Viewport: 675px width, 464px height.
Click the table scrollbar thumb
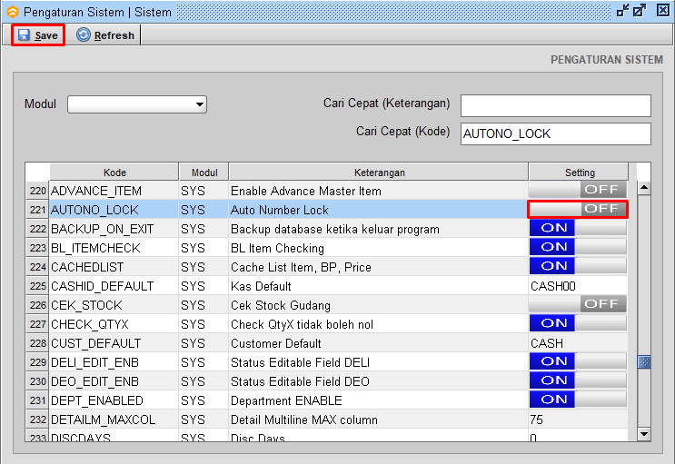click(644, 362)
